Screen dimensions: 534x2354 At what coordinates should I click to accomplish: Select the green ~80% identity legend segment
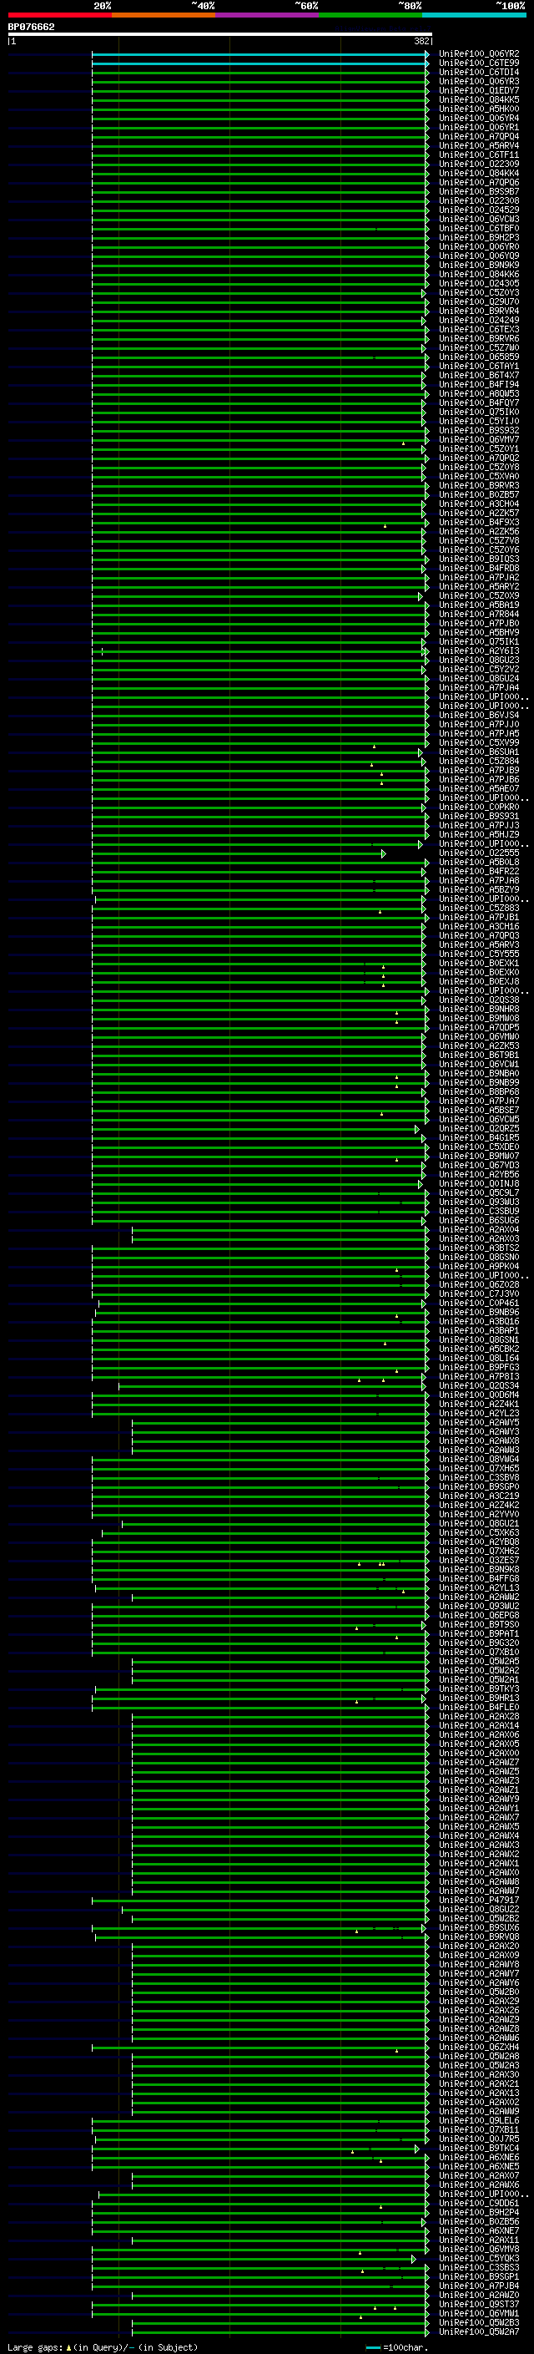[370, 15]
